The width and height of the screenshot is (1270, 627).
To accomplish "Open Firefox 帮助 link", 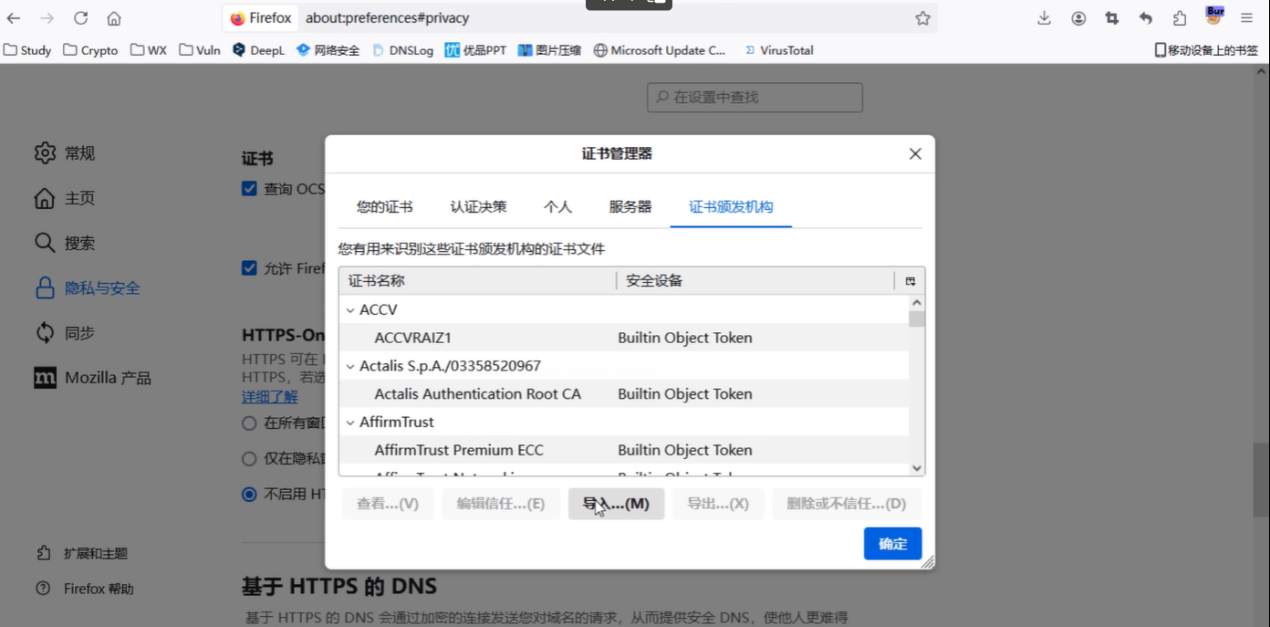I will (x=86, y=589).
